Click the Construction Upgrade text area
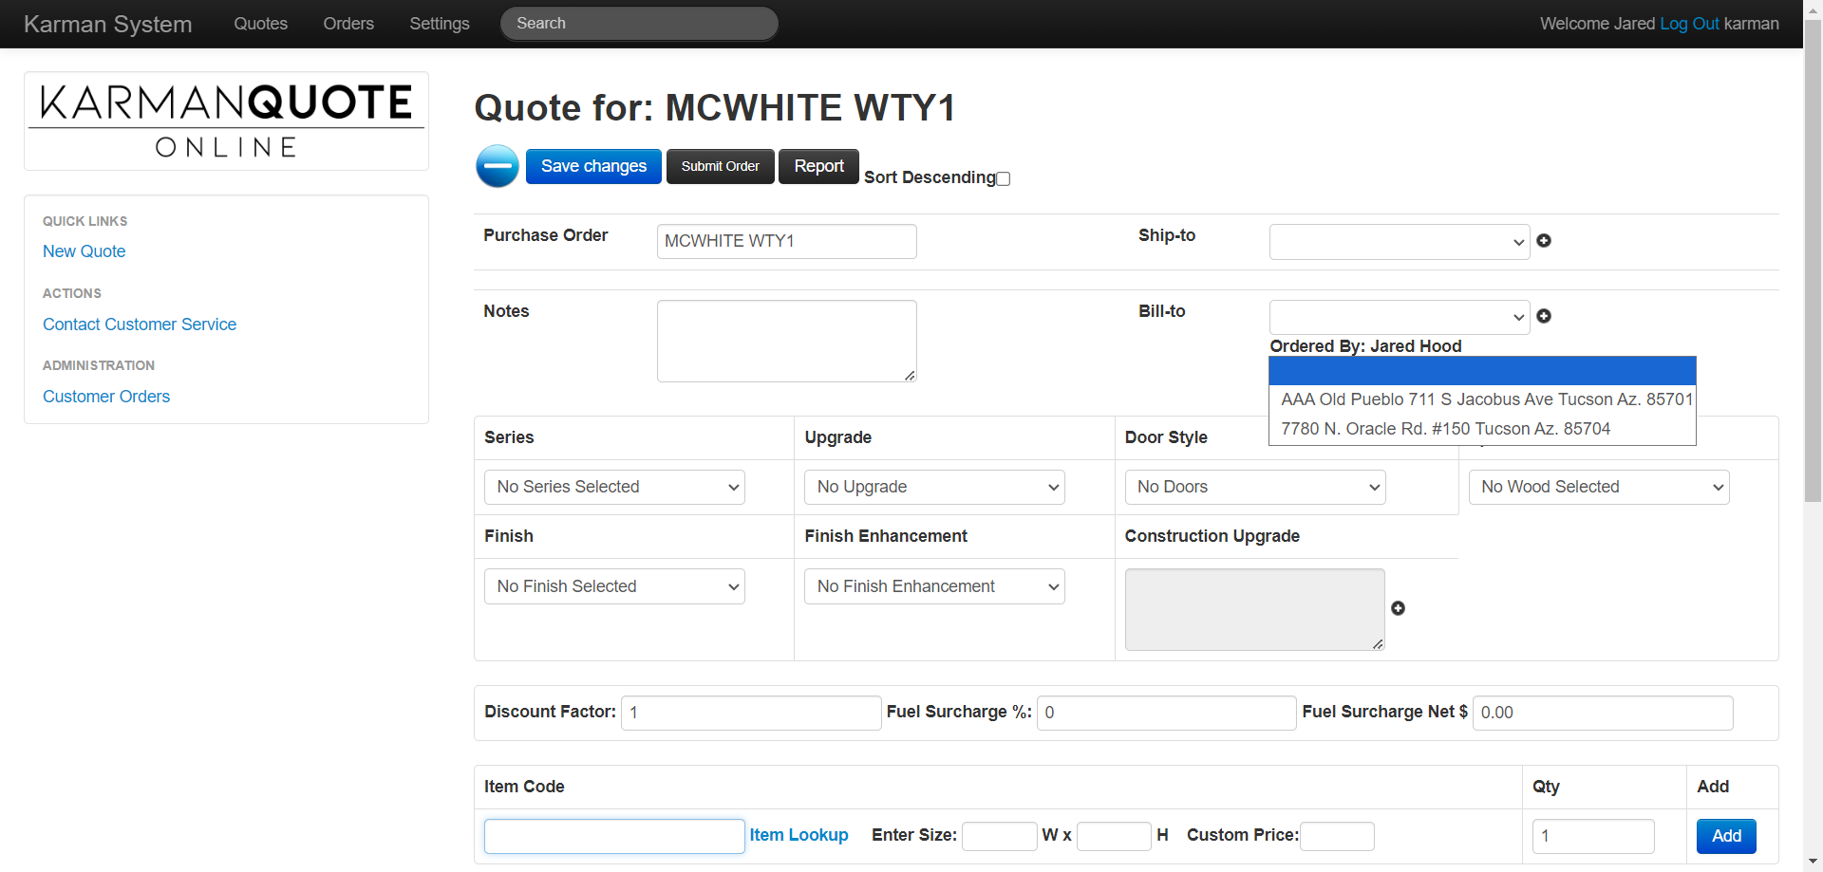1823x872 pixels. [x=1255, y=609]
